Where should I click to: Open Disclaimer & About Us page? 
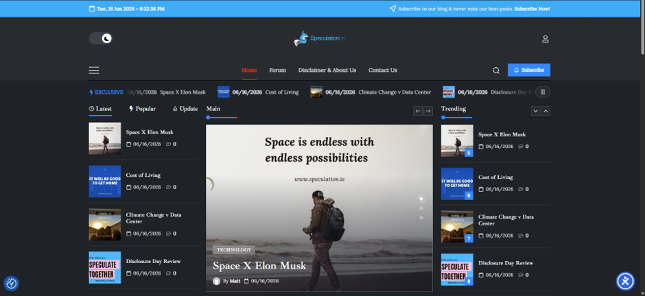click(327, 70)
